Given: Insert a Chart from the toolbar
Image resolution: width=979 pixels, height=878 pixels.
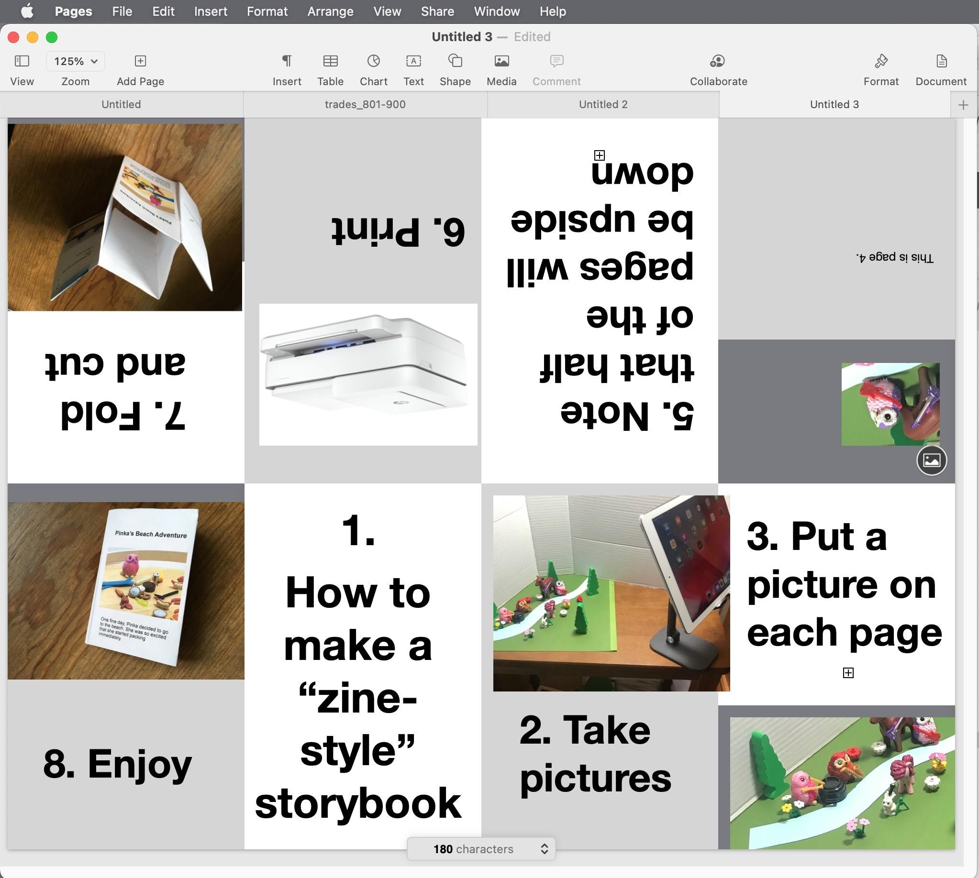Looking at the screenshot, I should click(x=373, y=67).
